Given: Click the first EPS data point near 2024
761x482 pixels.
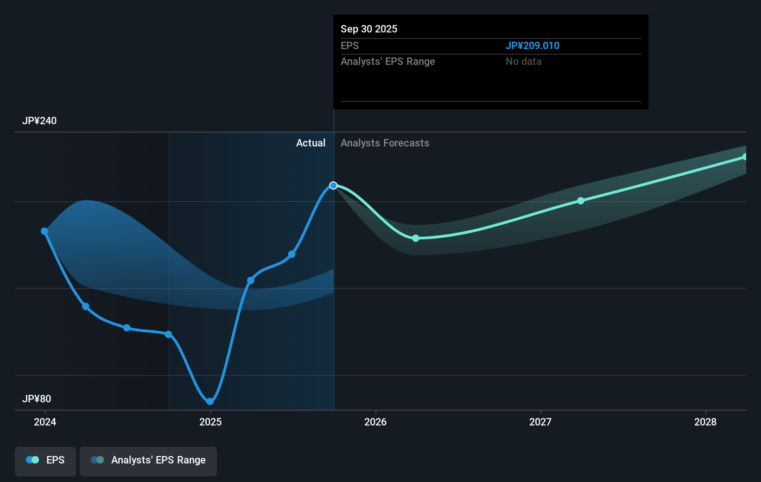Looking at the screenshot, I should [x=44, y=230].
